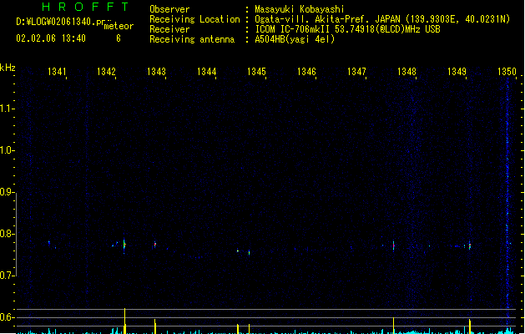Click the tallest yellow power spike after 1342
Image resolution: width=525 pixels, height=334 pixels.
[125, 321]
